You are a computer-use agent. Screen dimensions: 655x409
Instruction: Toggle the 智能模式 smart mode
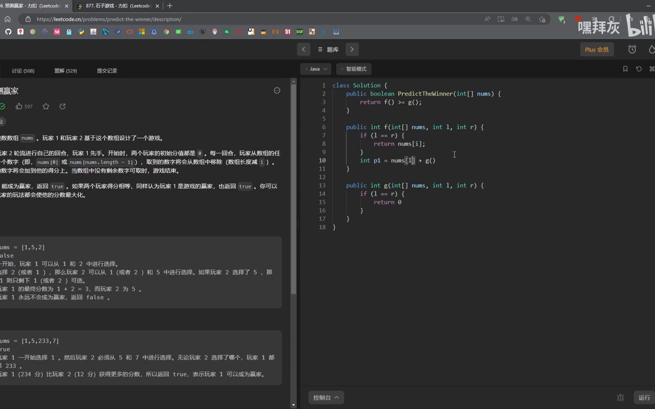click(x=354, y=69)
